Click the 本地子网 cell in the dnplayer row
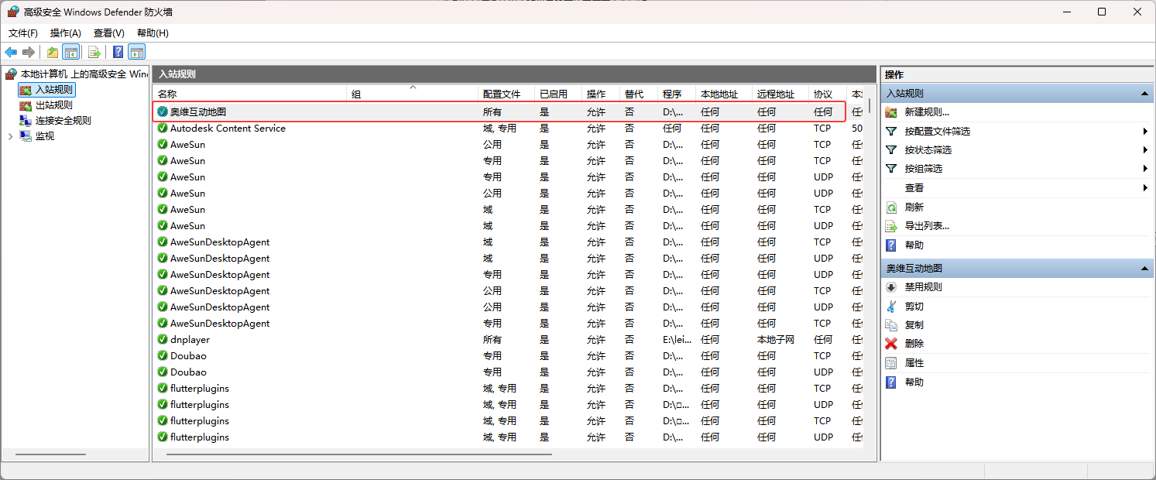1156x480 pixels. tap(775, 340)
